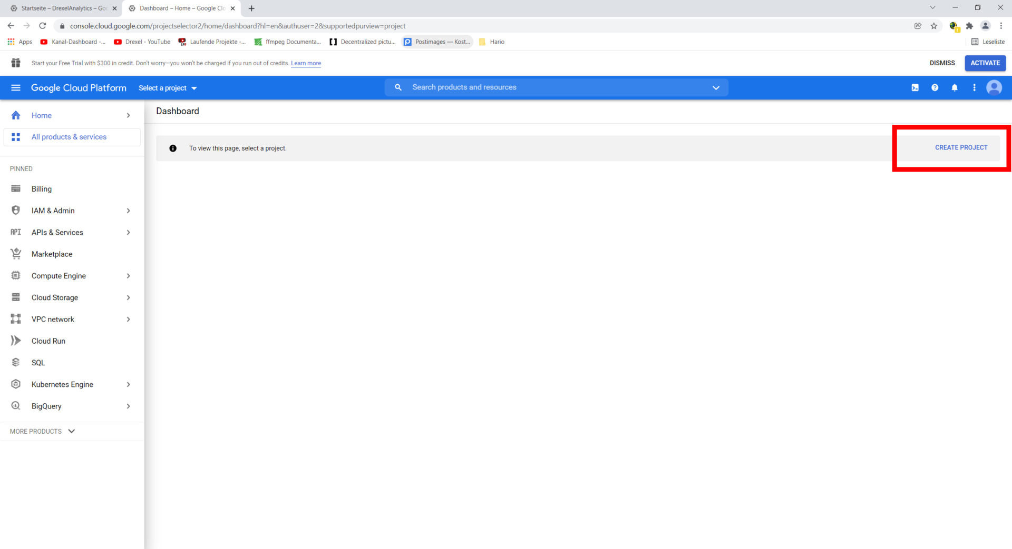Open the Marketplace menu item

point(72,254)
